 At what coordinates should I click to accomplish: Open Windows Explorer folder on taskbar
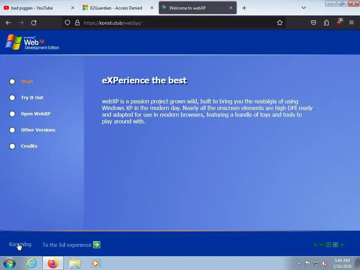coord(75,263)
